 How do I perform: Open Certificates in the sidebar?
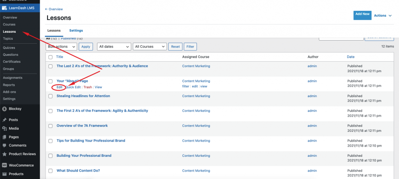click(12, 62)
